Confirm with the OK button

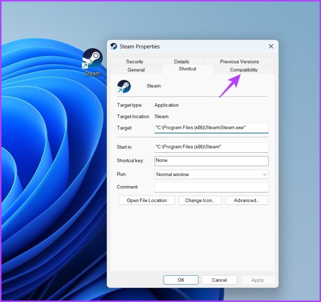click(x=181, y=280)
